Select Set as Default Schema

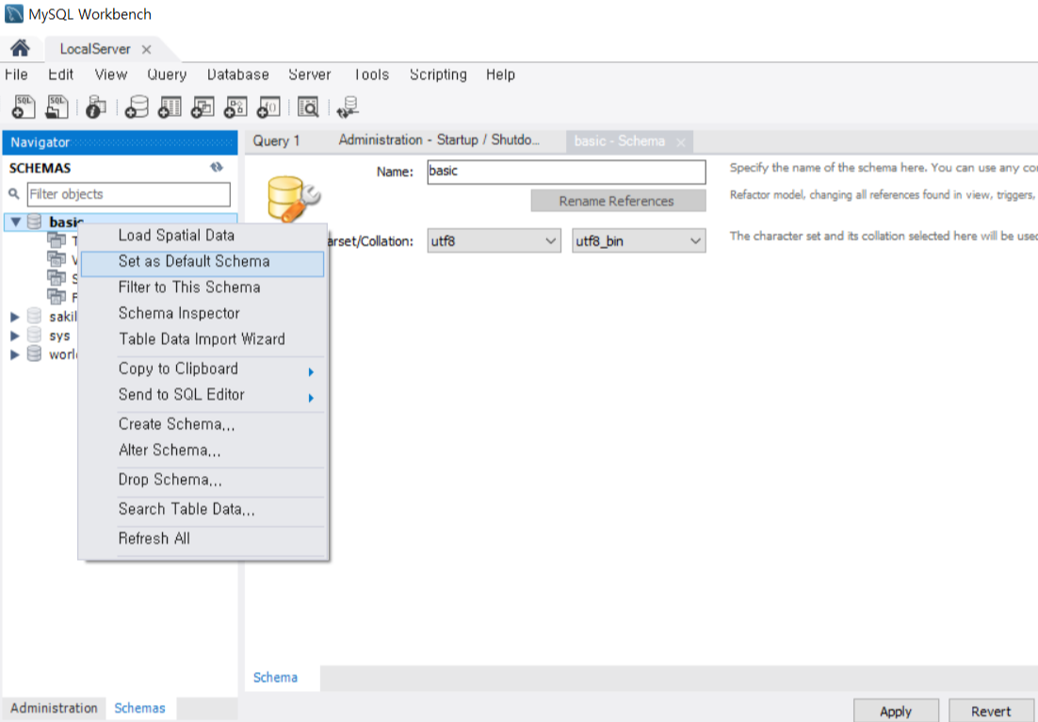[203, 263]
